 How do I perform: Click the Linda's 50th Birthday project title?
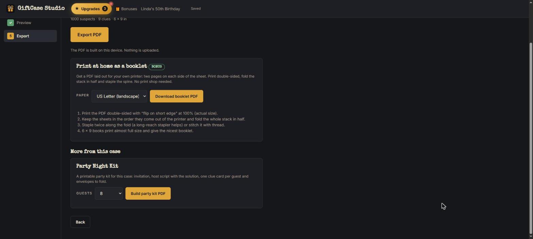(160, 9)
